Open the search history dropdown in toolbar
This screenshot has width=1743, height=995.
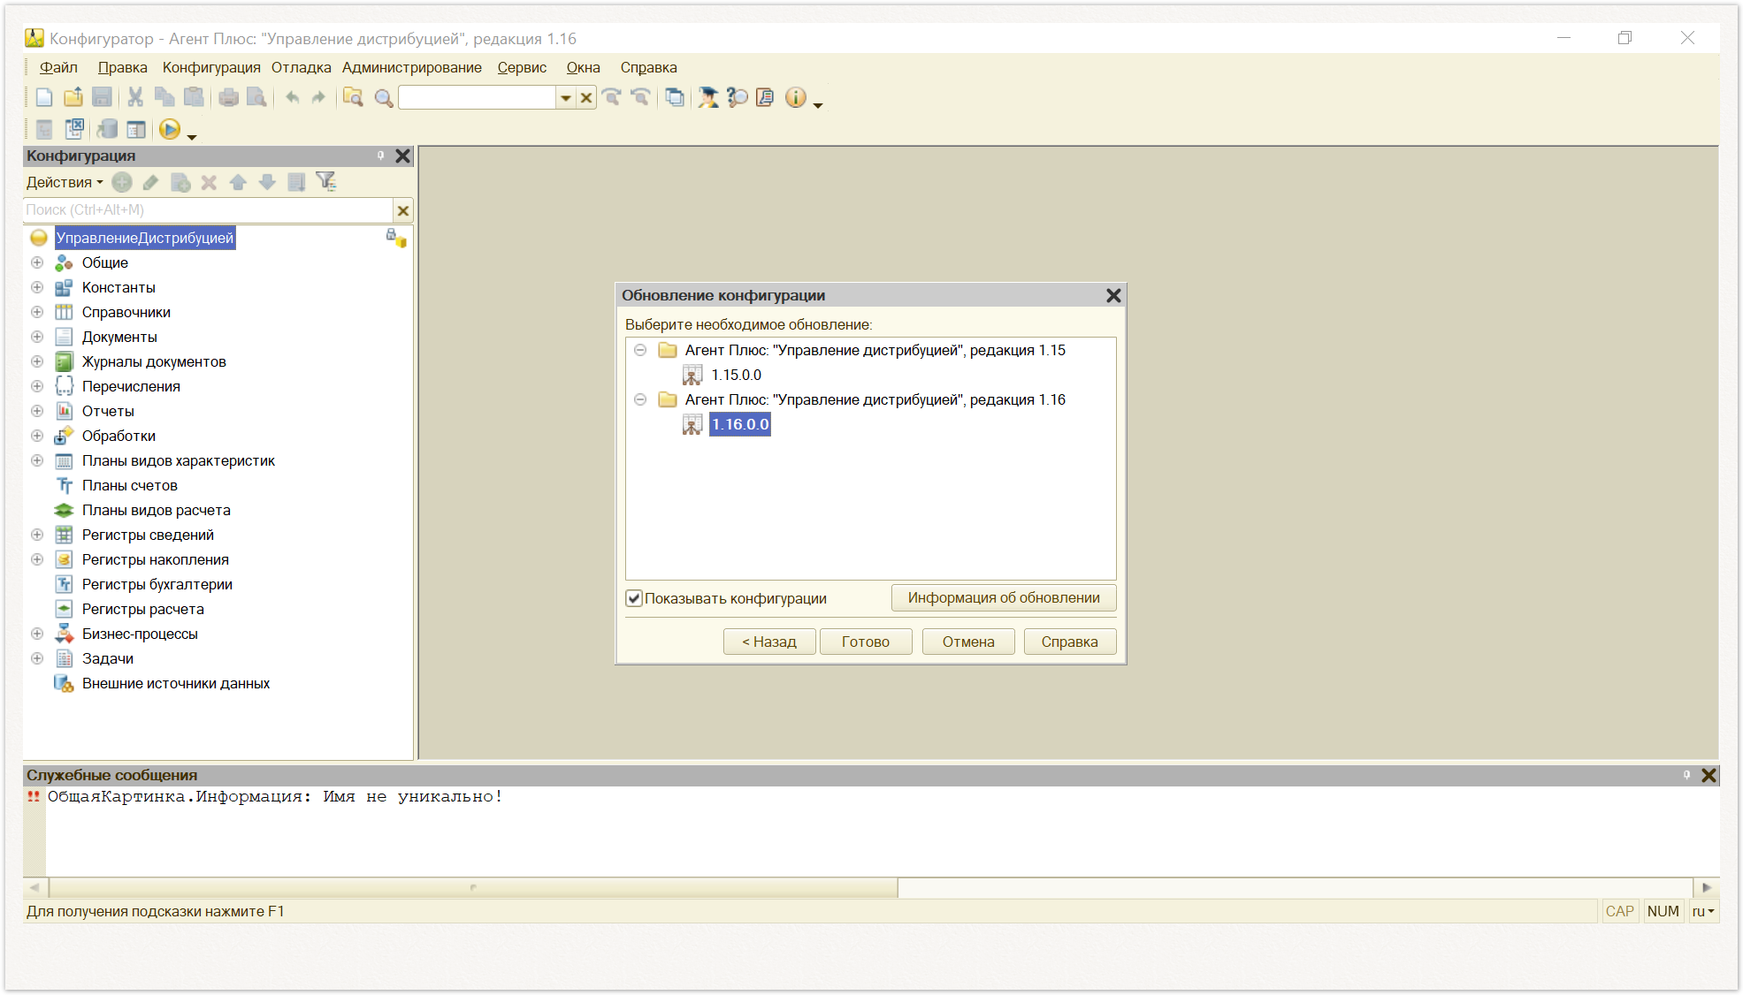[565, 98]
